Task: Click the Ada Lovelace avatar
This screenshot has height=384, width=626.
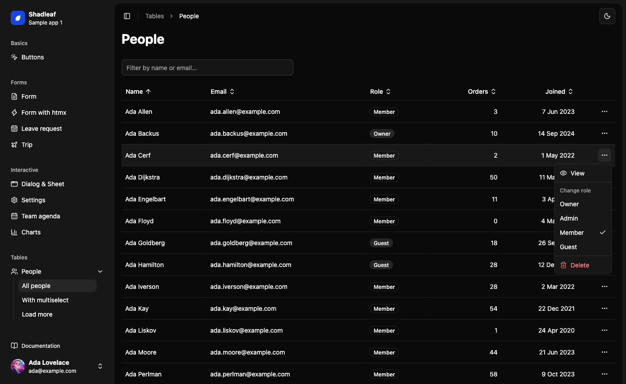Action: pyautogui.click(x=18, y=366)
